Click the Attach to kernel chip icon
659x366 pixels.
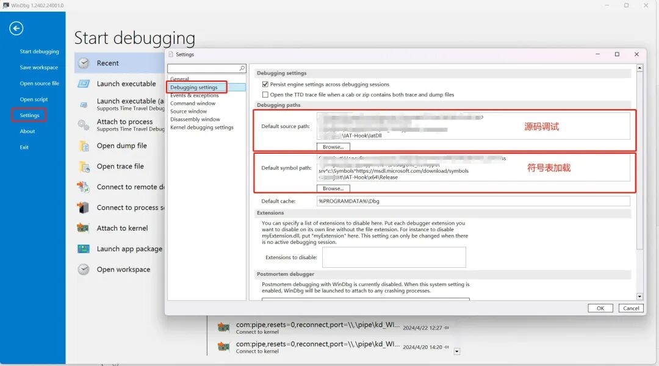(83, 228)
